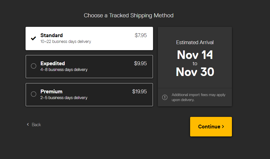Click the left chevron icon beside Back
The image size is (270, 159).
coord(28,124)
